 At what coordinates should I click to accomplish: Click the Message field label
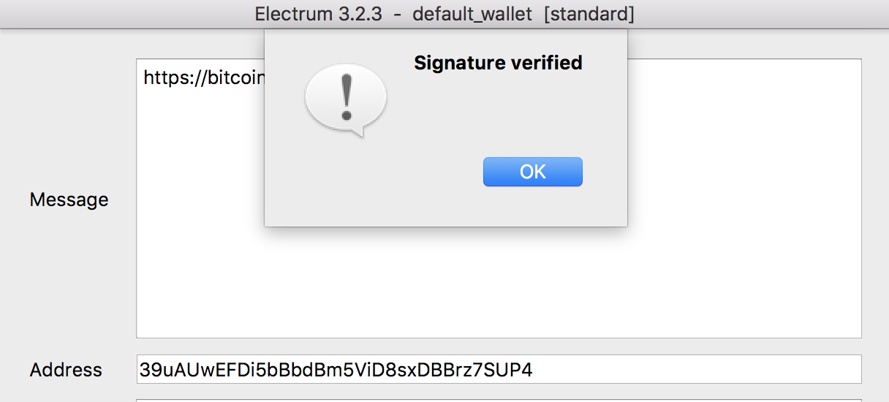[x=69, y=200]
